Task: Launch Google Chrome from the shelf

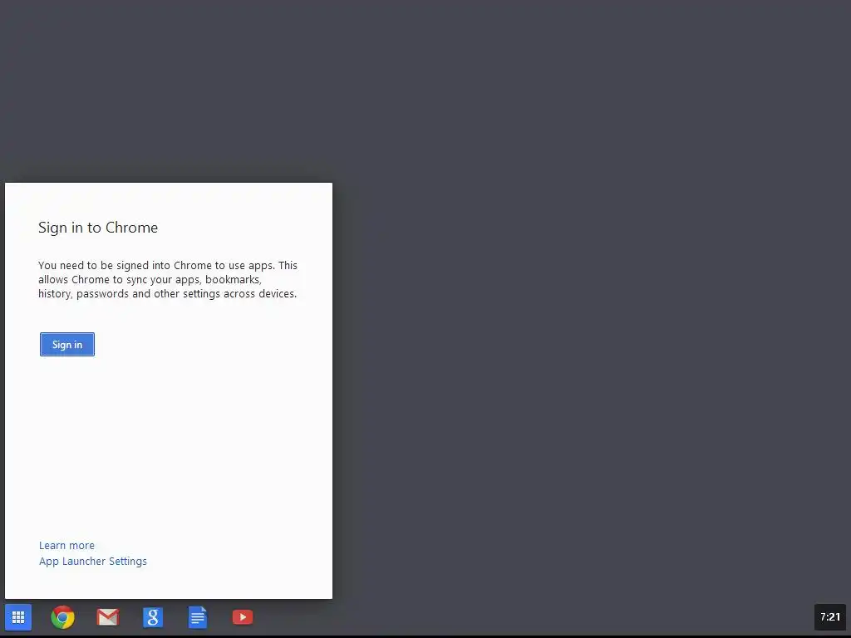Action: pos(63,617)
